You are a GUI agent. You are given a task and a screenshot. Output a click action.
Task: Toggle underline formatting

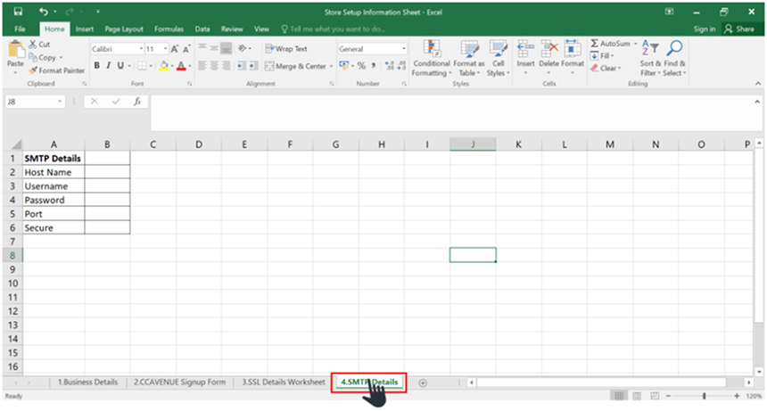[x=121, y=66]
